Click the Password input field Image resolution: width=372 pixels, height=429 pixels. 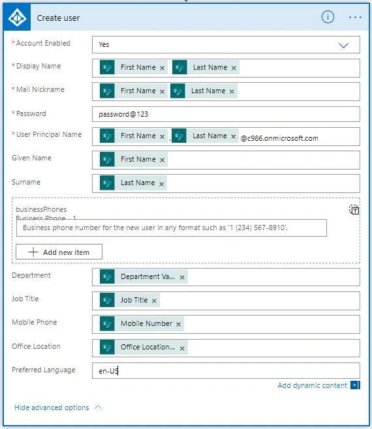[x=226, y=114]
